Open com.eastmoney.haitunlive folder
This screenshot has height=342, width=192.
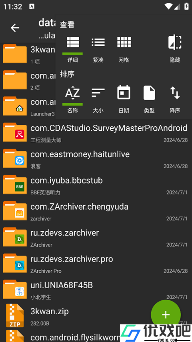pos(96,159)
